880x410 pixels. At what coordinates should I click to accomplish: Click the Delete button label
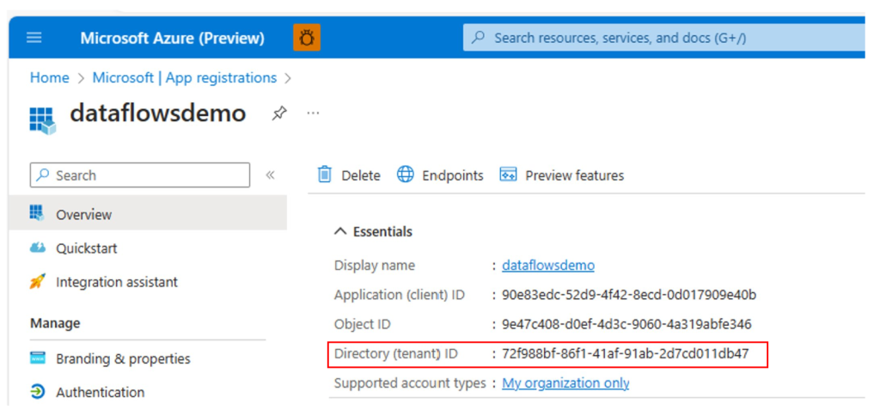click(361, 176)
